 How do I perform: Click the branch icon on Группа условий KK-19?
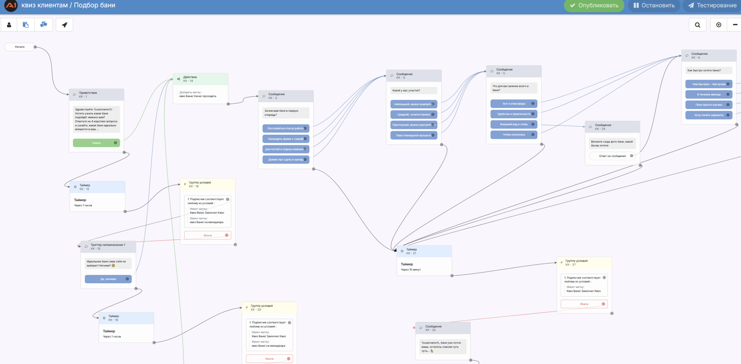185,184
